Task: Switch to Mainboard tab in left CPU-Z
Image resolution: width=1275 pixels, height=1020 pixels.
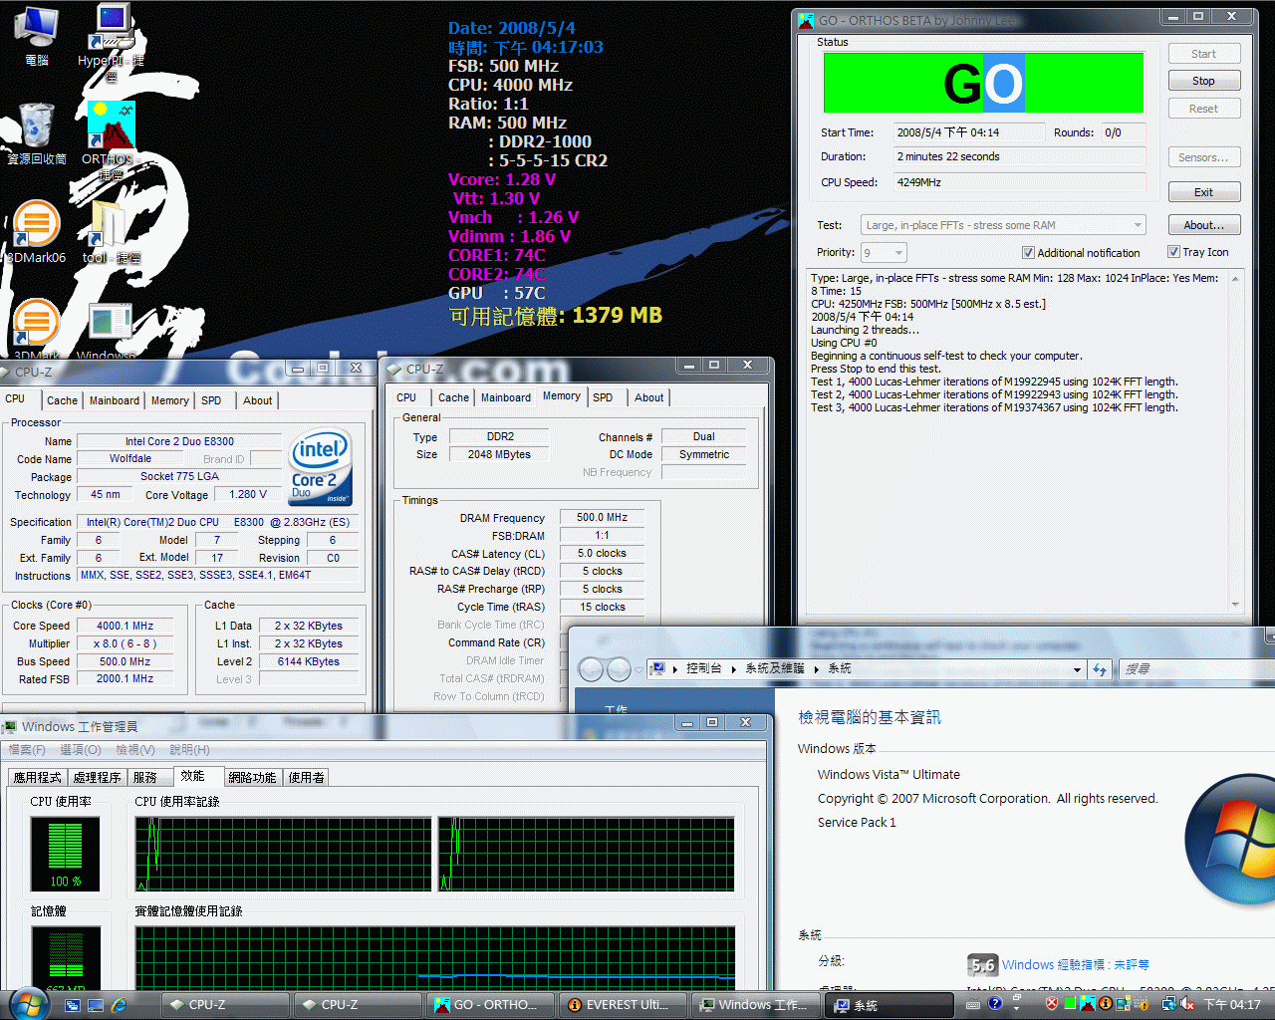Action: coord(115,400)
